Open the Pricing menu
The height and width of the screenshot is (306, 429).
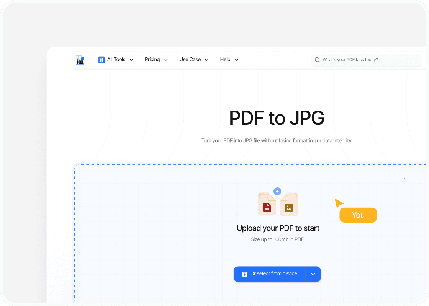152,60
